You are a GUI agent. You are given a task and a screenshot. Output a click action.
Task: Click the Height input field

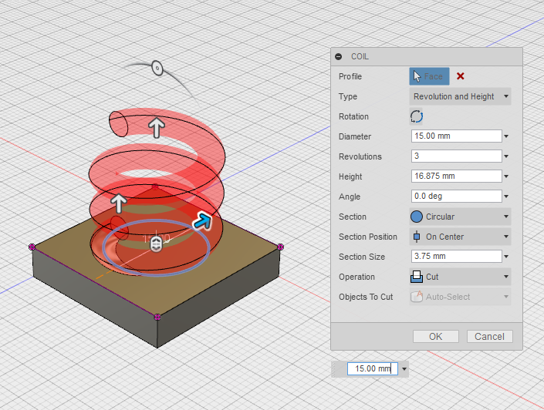click(x=456, y=176)
